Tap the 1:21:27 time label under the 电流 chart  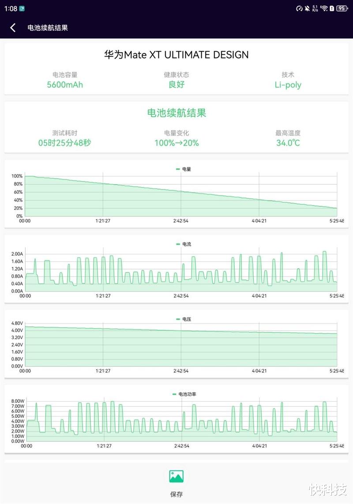[x=103, y=296]
